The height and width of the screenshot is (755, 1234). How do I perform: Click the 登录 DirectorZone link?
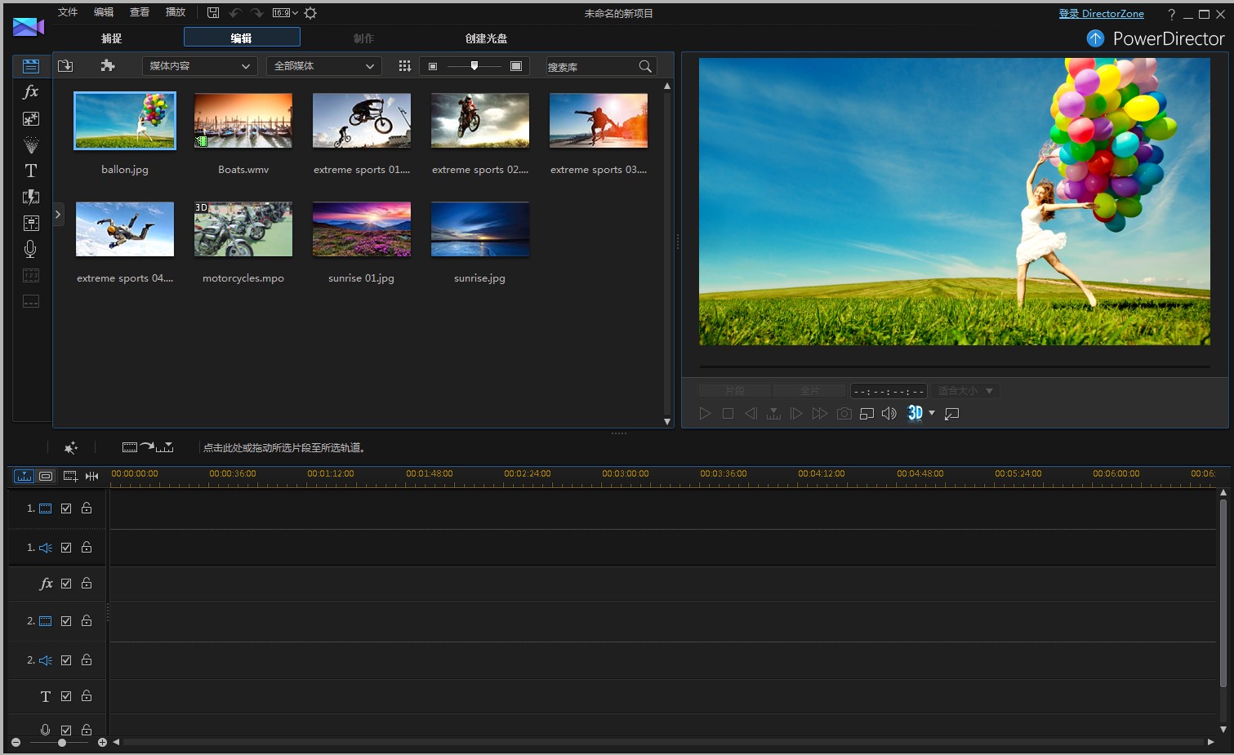pos(1101,14)
